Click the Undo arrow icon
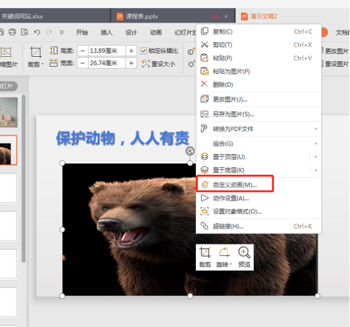The height and width of the screenshot is (327, 350). tap(37, 32)
